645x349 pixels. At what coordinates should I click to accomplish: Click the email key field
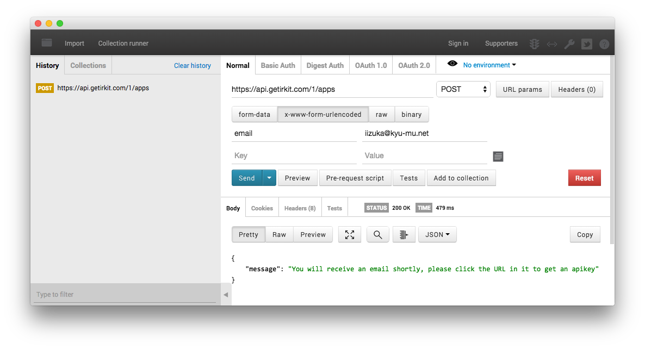click(x=294, y=134)
